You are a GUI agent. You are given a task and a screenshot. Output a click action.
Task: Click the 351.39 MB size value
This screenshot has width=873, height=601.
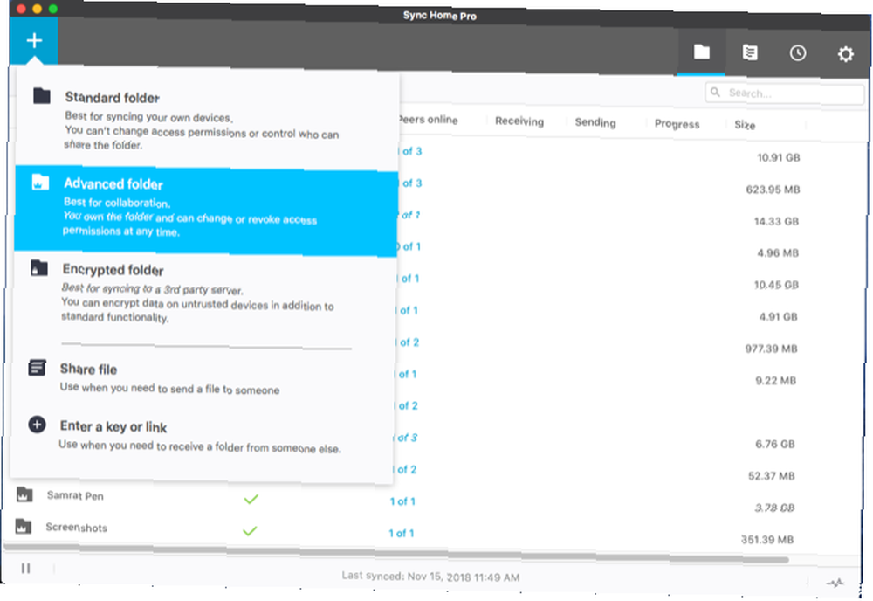767,539
